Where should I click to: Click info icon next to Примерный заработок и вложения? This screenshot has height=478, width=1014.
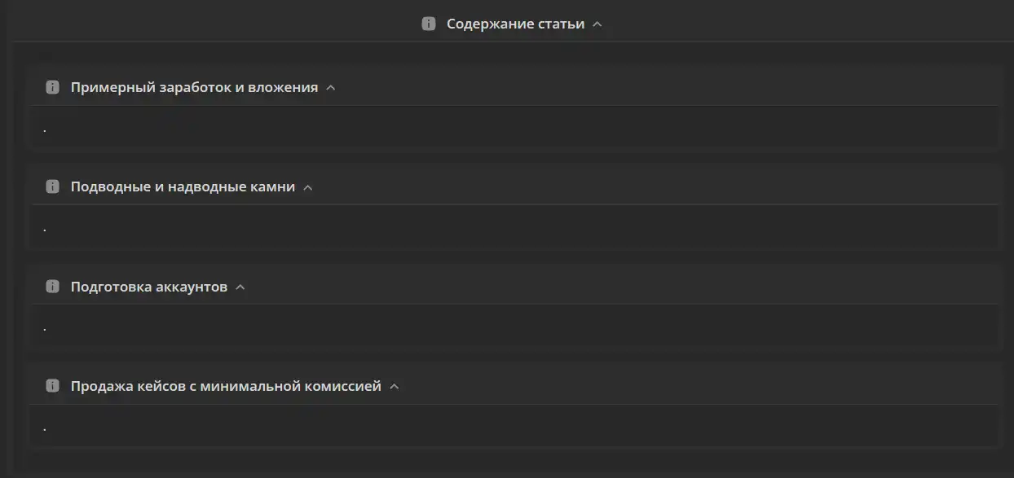point(52,87)
